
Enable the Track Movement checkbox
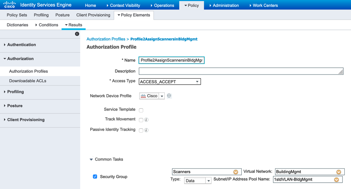pyautogui.click(x=141, y=120)
